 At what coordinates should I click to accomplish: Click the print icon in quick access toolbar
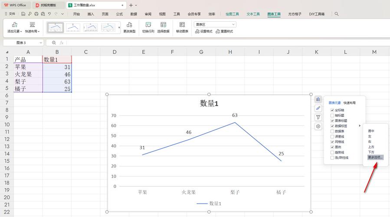coord(36,14)
